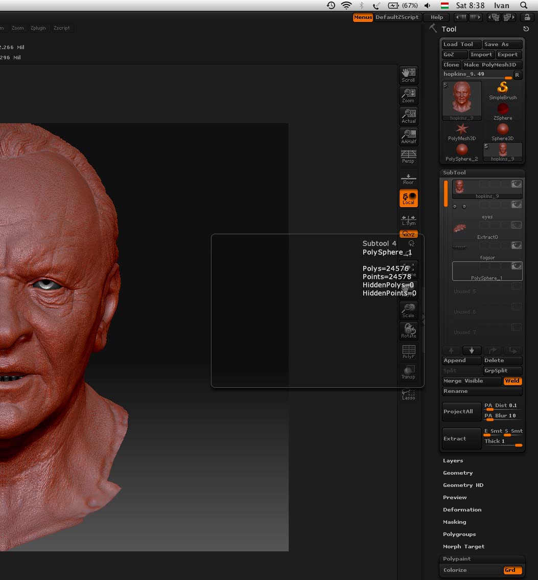Hide the eyes subtool with eye icon
This screenshot has width=538, height=580.
click(517, 205)
